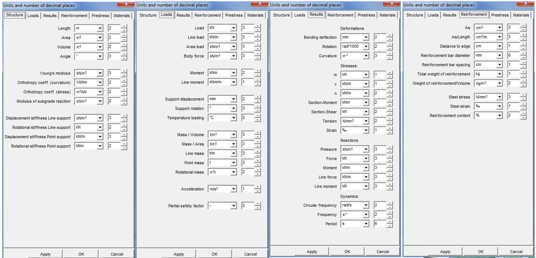Open Materials tab in the Reinforcement dialog
This screenshot has width=536, height=258.
click(521, 15)
